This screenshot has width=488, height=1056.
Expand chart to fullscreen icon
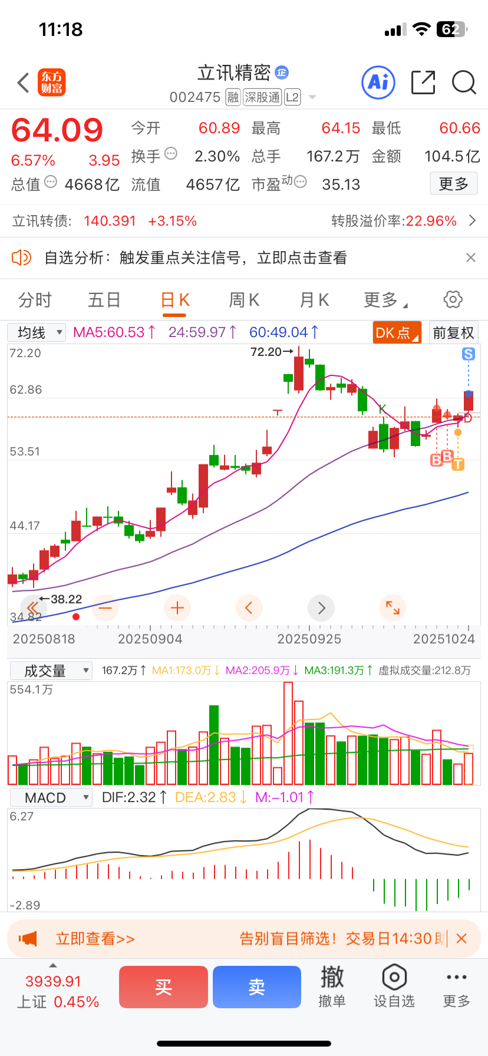393,608
